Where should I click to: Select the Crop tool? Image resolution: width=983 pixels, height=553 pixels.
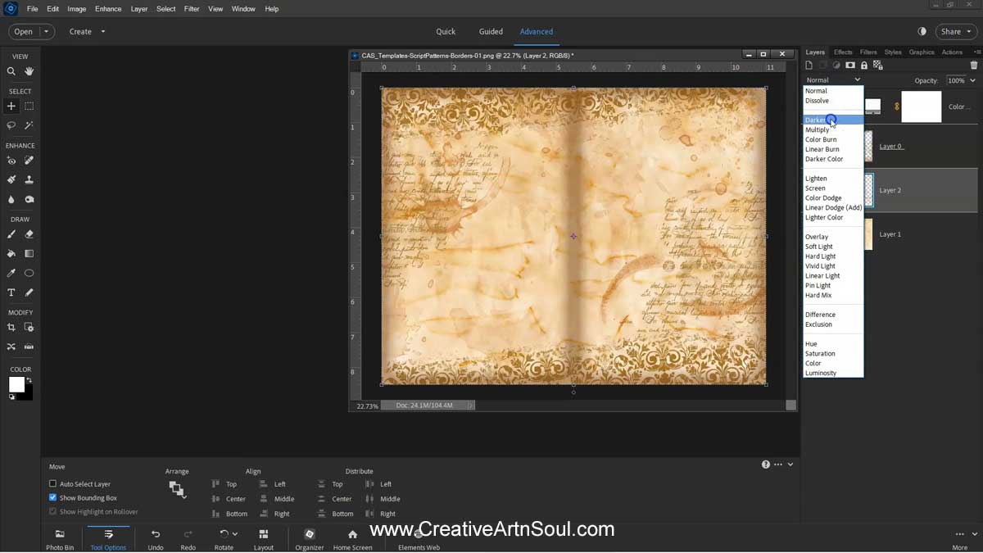pyautogui.click(x=11, y=327)
